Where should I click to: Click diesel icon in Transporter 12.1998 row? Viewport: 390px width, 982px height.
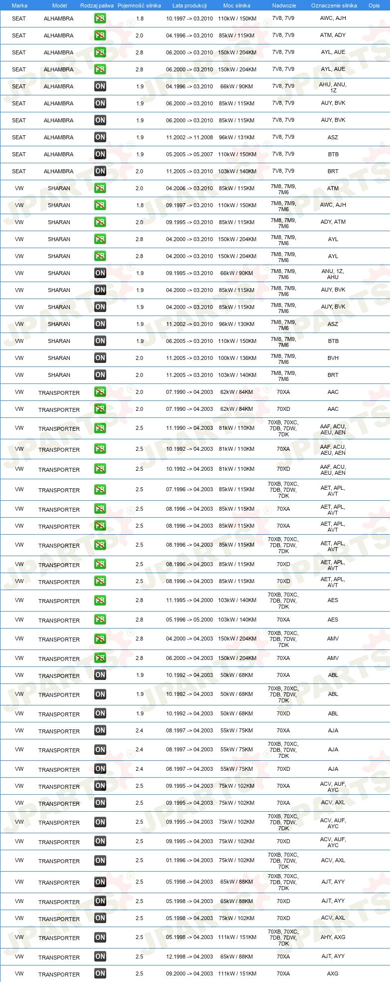100,957
